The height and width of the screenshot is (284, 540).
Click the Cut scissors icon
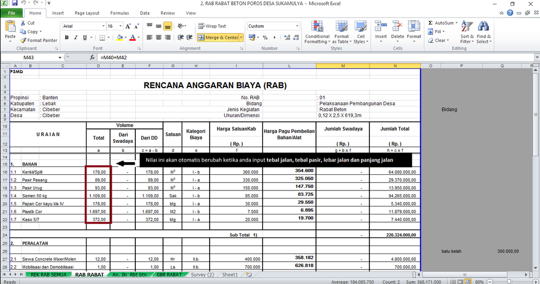click(23, 23)
